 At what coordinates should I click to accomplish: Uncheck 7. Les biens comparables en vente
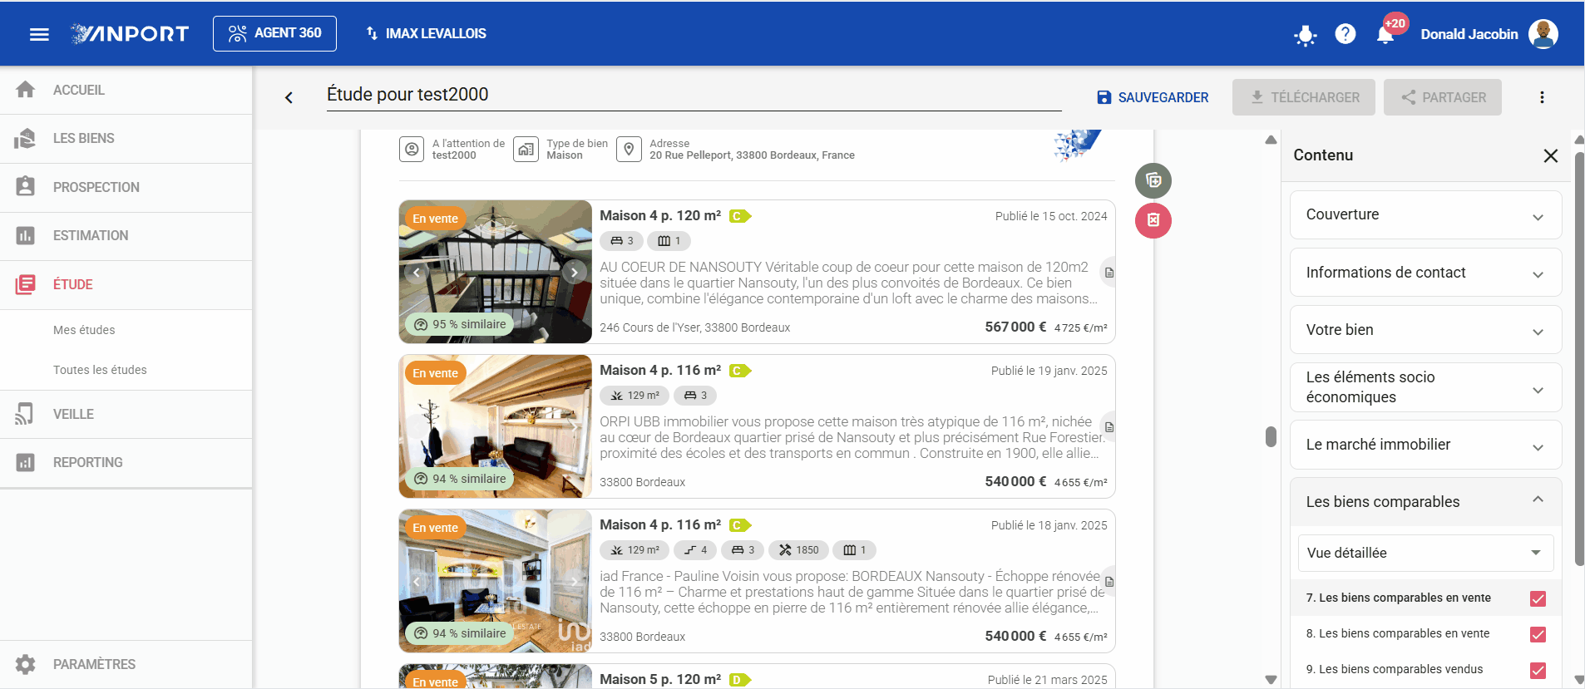click(x=1538, y=598)
